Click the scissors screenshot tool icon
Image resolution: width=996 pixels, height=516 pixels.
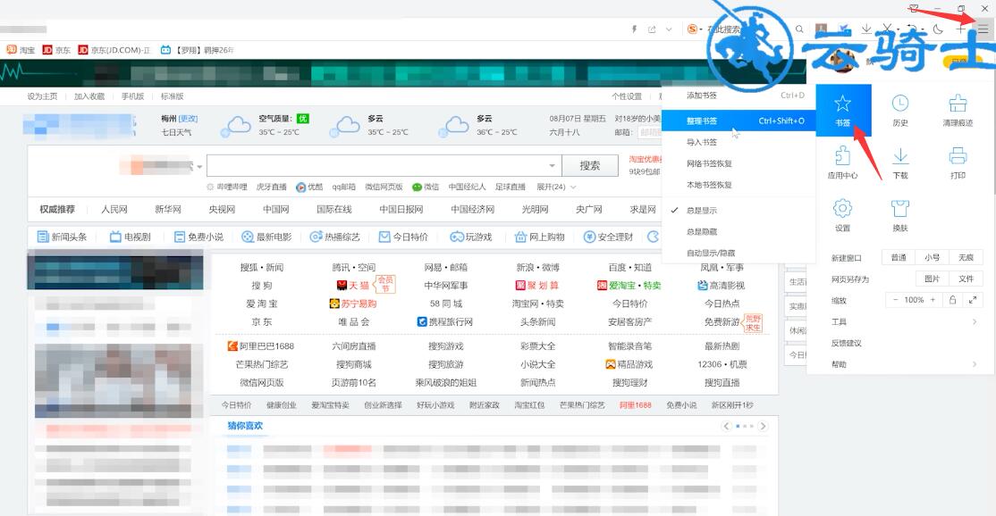pyautogui.click(x=887, y=29)
